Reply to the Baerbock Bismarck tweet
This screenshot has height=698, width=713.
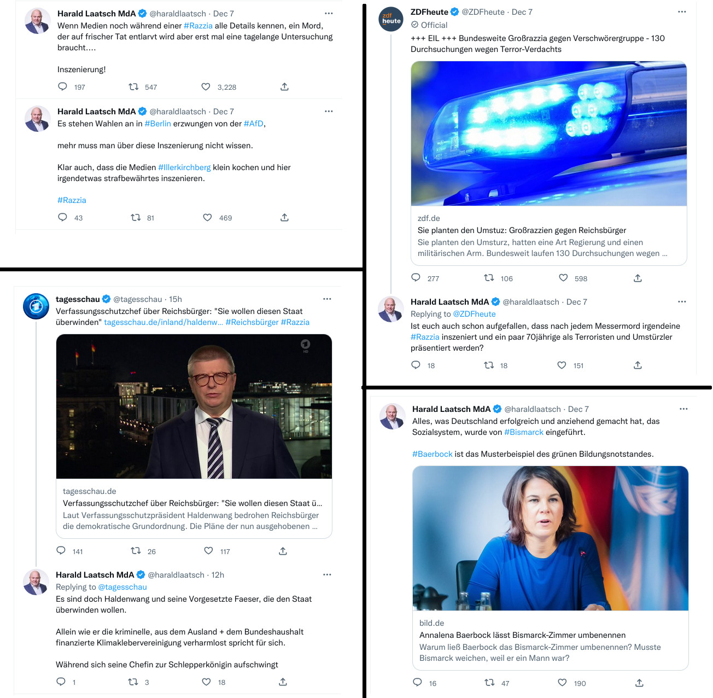coord(417,683)
